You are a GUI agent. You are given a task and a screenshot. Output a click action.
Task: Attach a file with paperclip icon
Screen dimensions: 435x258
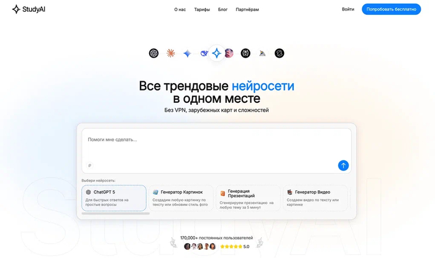pyautogui.click(x=89, y=165)
